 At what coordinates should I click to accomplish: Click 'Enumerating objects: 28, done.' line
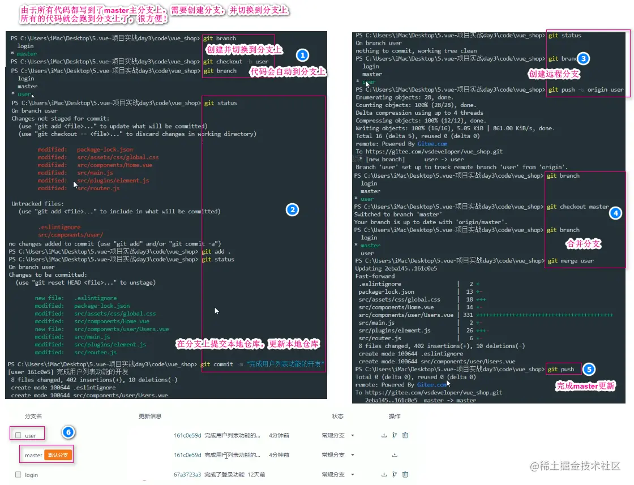pyautogui.click(x=405, y=97)
